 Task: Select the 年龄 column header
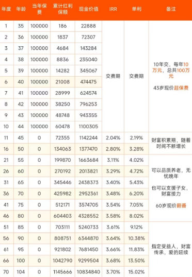[x=21, y=9]
